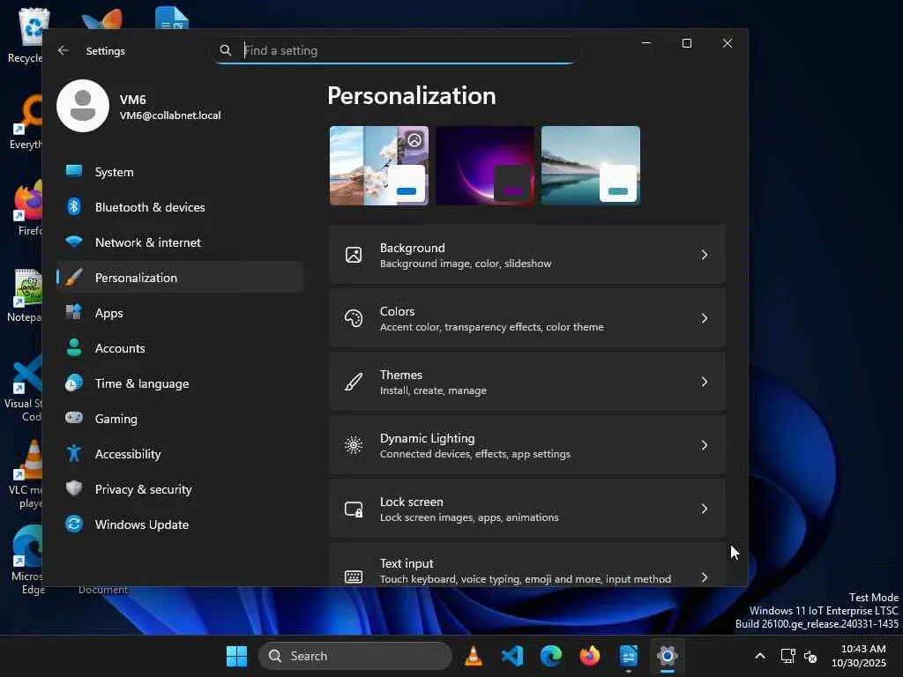
Task: Open the Windows Start menu
Action: click(x=236, y=656)
